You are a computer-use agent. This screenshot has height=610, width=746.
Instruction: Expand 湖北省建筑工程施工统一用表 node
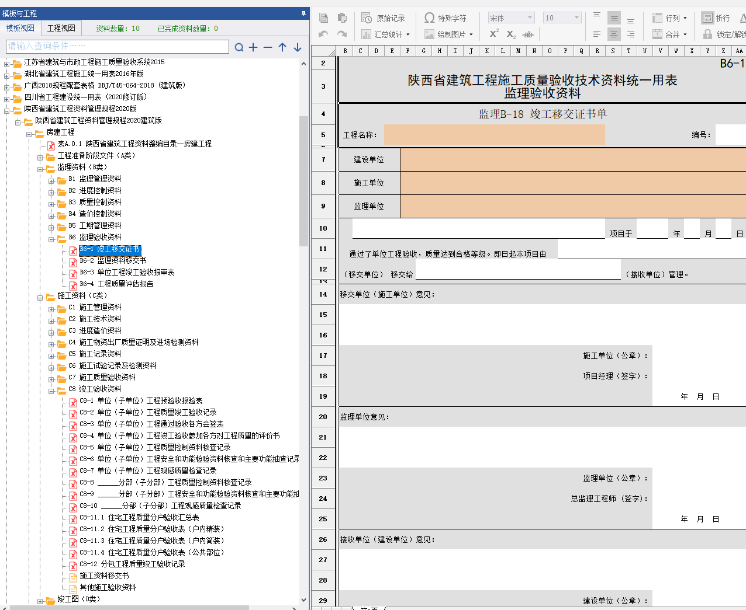[6, 75]
